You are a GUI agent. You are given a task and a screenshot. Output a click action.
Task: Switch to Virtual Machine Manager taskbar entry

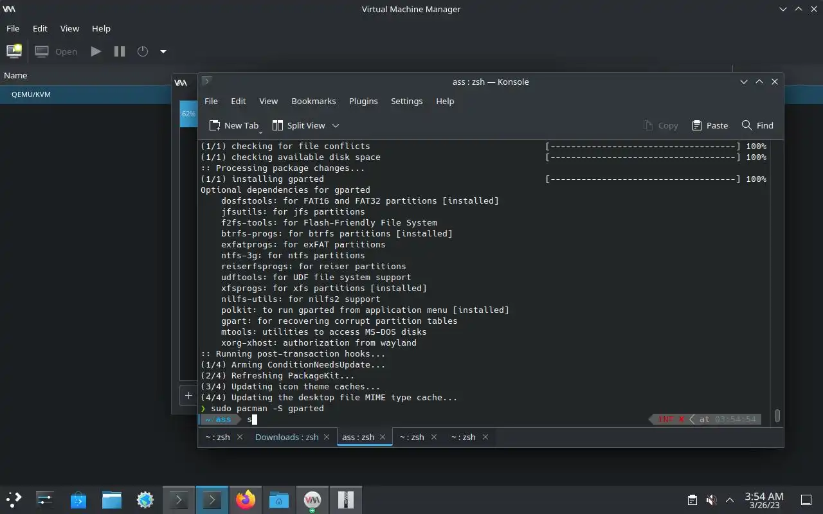pyautogui.click(x=312, y=499)
